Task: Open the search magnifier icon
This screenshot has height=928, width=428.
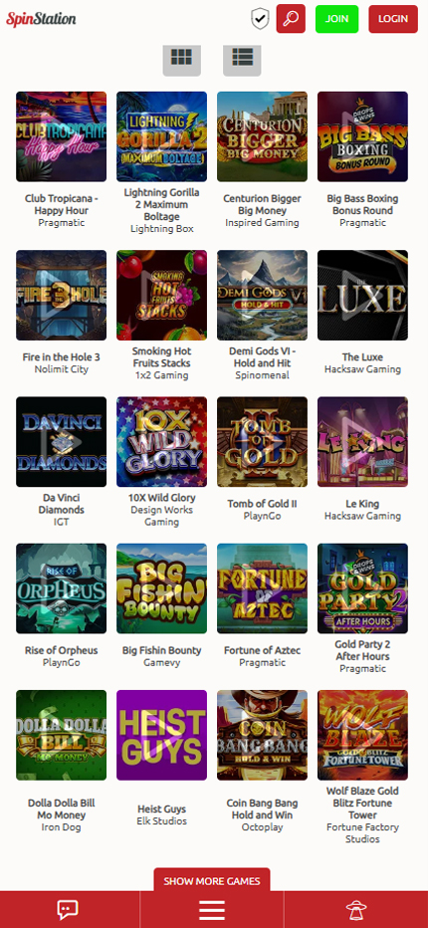Action: click(291, 19)
